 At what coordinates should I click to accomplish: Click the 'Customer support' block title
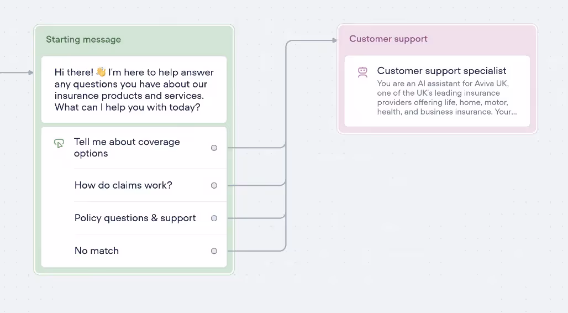[388, 39]
